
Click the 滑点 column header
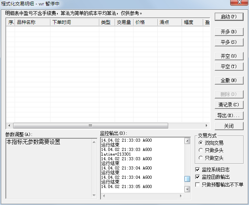170,22
